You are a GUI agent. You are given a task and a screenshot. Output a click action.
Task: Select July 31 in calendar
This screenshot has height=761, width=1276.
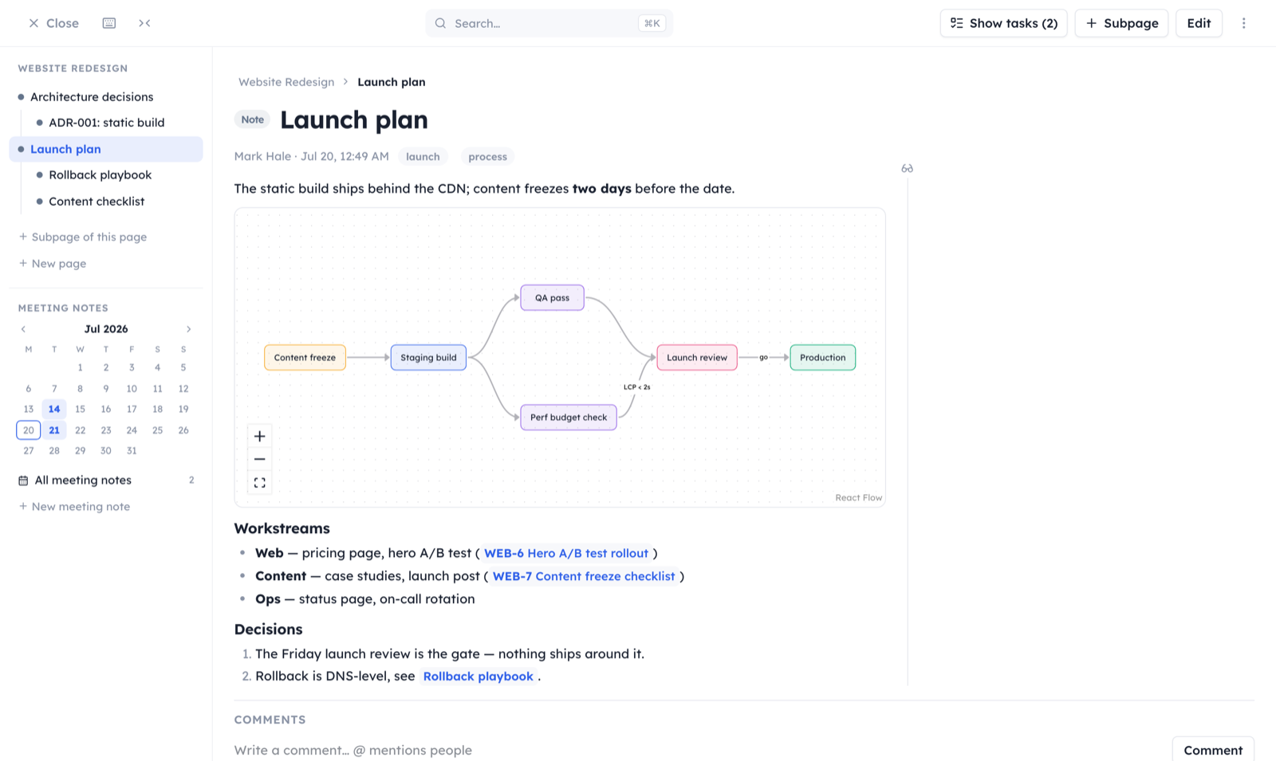pyautogui.click(x=132, y=451)
